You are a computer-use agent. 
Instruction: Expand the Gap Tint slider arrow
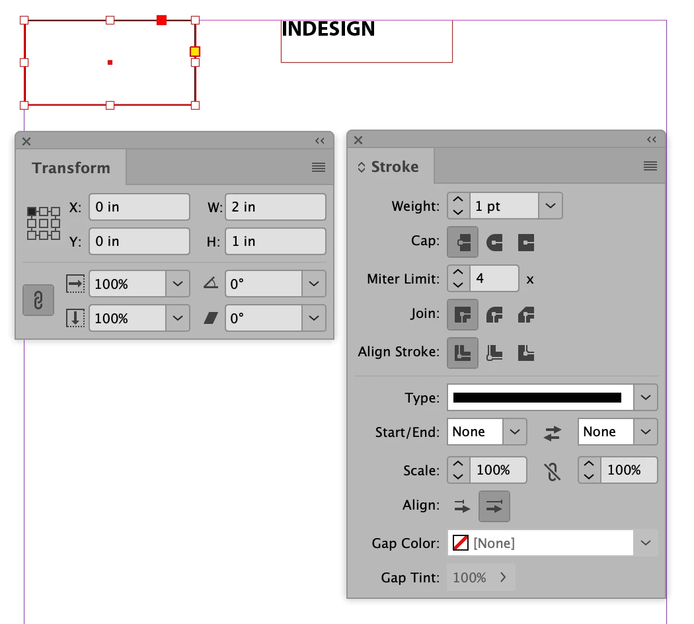click(x=503, y=577)
